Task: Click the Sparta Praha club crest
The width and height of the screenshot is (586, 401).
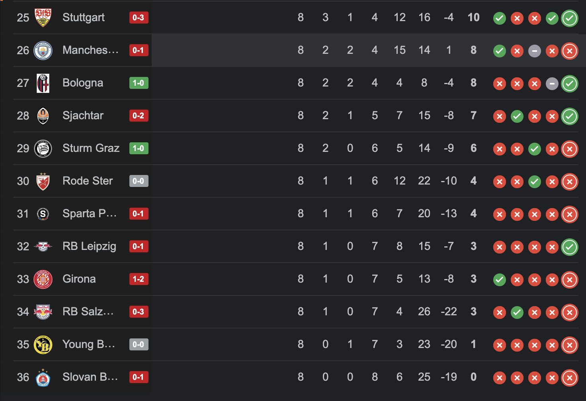Action: (x=43, y=214)
